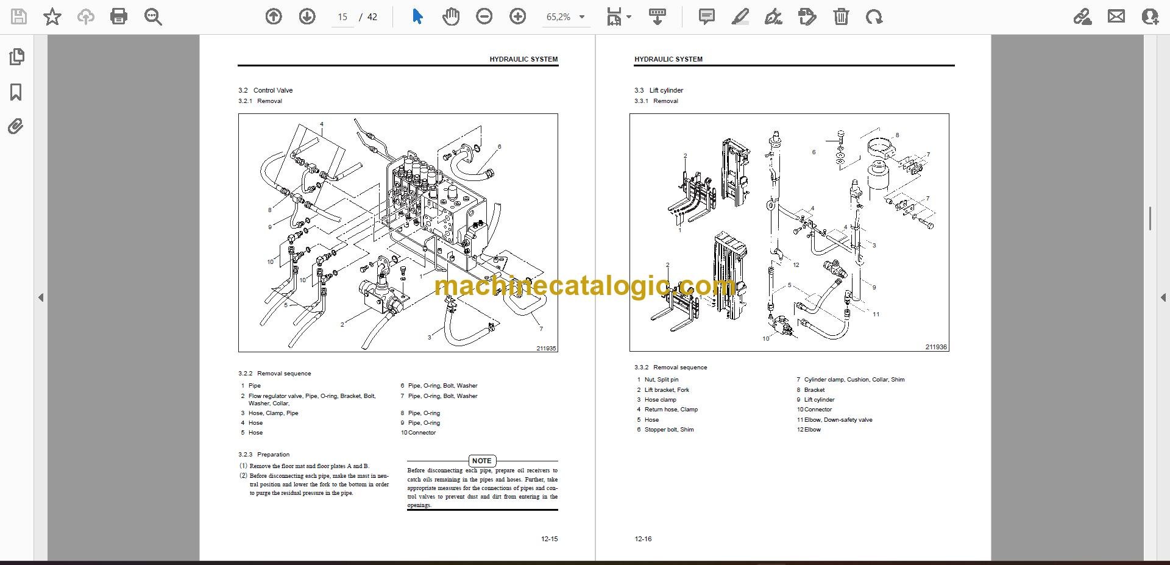This screenshot has width=1170, height=565.
Task: Select the highlighter pen tool
Action: [x=740, y=17]
